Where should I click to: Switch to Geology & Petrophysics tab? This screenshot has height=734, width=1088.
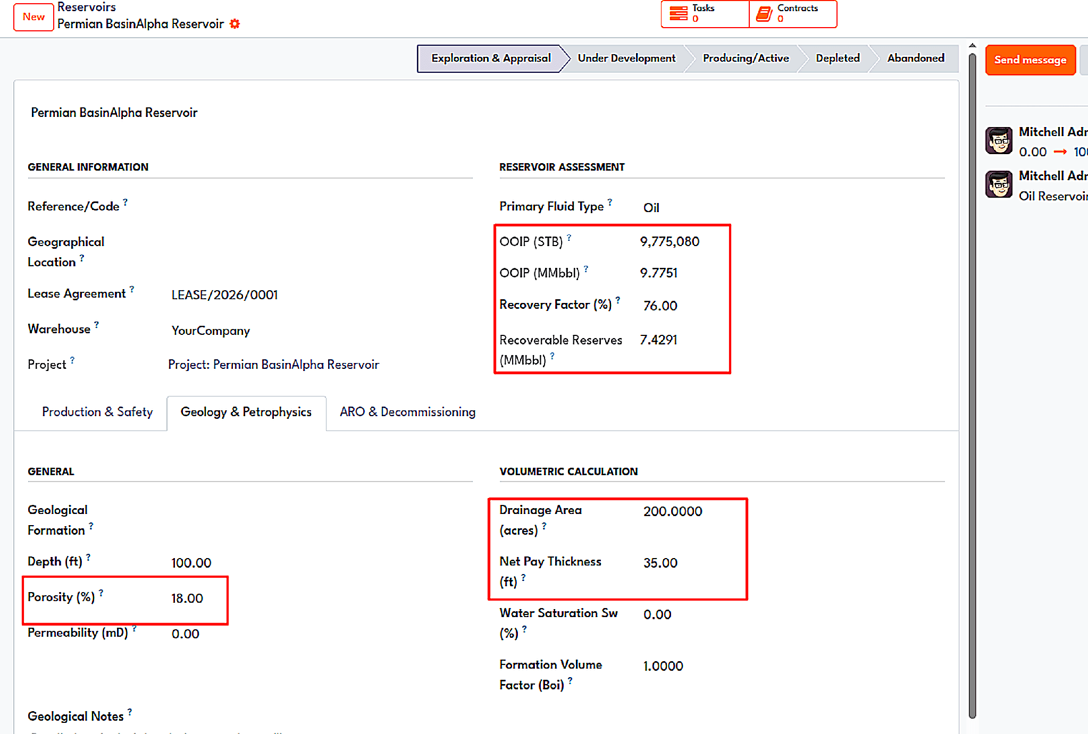point(246,412)
